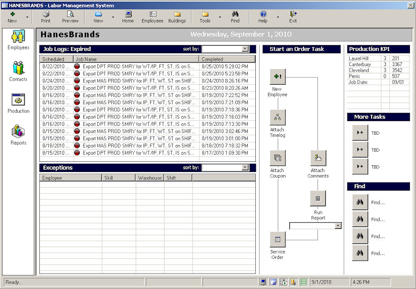Click the Job Name column header
This screenshot has width=416, height=289.
point(136,59)
